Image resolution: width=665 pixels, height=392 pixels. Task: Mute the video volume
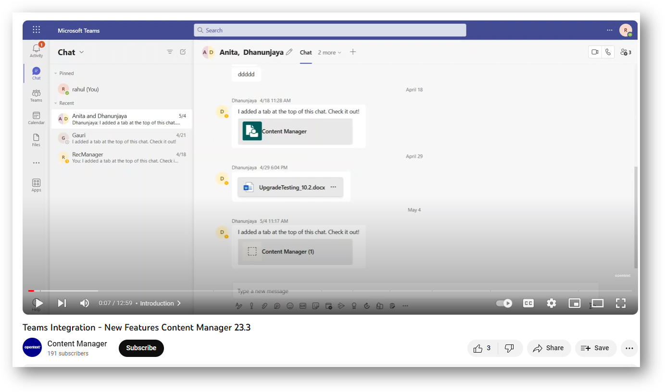click(85, 303)
